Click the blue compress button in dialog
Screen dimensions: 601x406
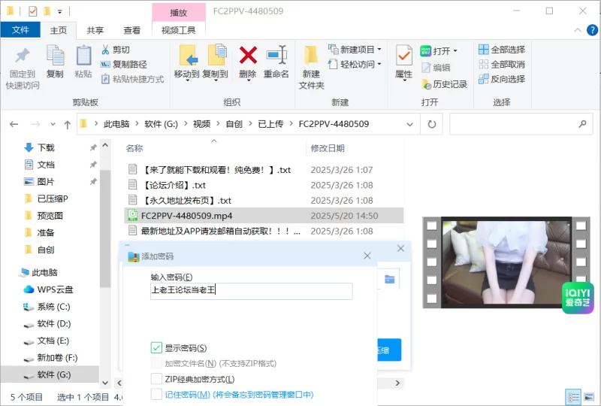click(389, 350)
